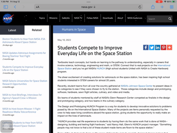
Task: Open the Missions menu
Action: (53, 18)
